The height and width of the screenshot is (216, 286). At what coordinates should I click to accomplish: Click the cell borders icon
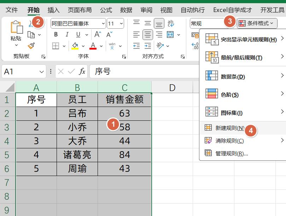pos(56,46)
